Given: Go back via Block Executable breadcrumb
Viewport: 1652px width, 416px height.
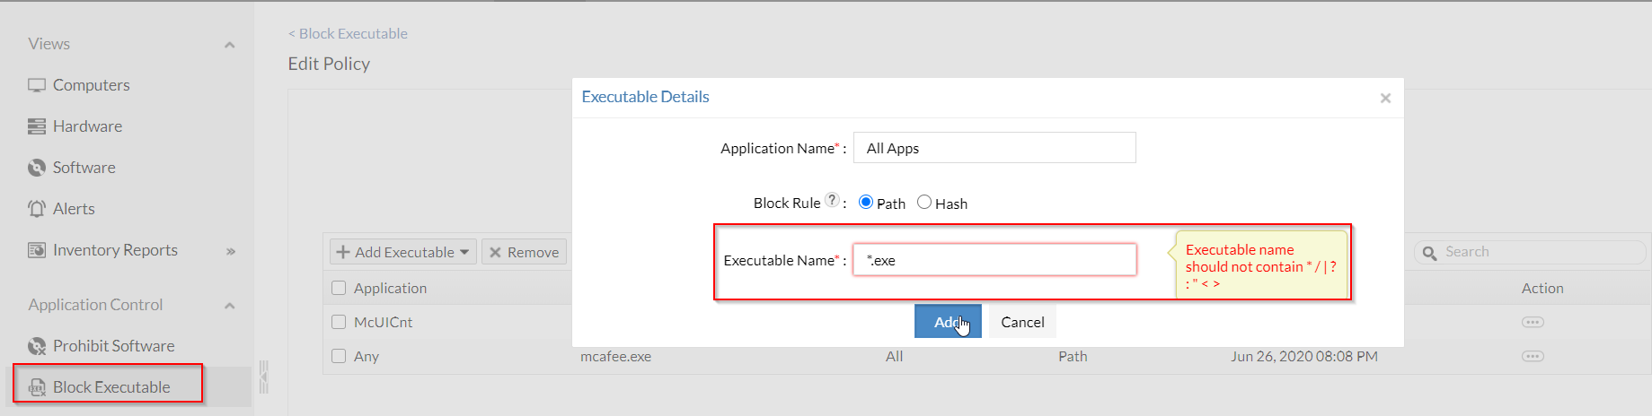Looking at the screenshot, I should (349, 33).
